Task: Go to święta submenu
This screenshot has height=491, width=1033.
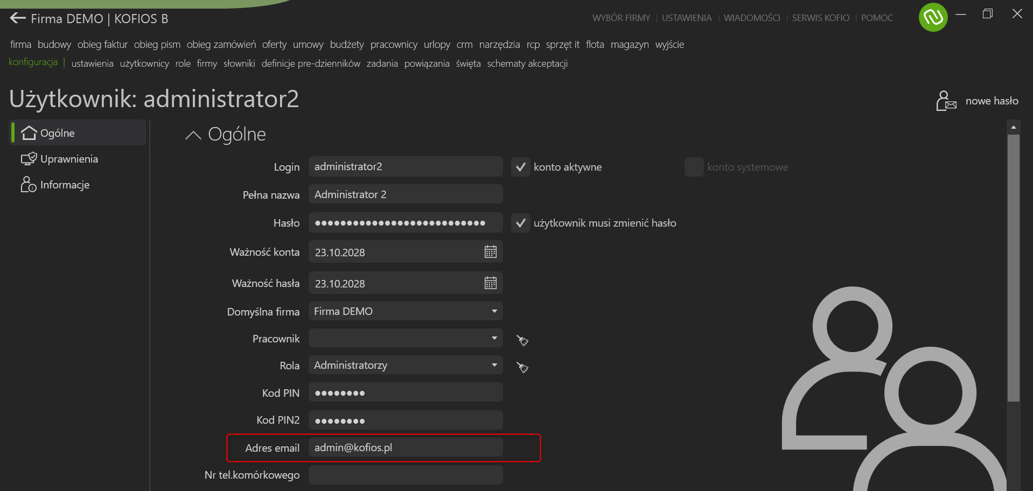Action: tap(468, 64)
